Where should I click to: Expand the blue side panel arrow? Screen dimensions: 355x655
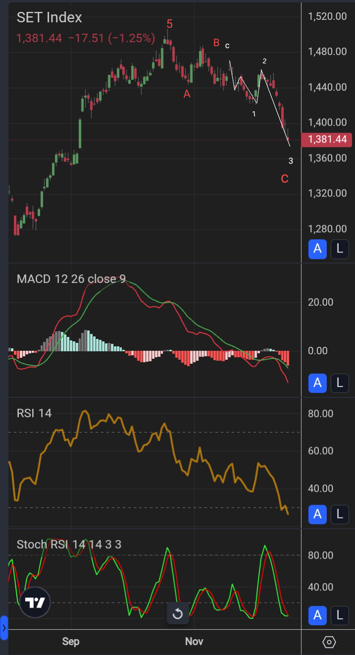pos(4,628)
